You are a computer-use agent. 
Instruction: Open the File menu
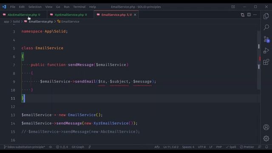(13, 7)
